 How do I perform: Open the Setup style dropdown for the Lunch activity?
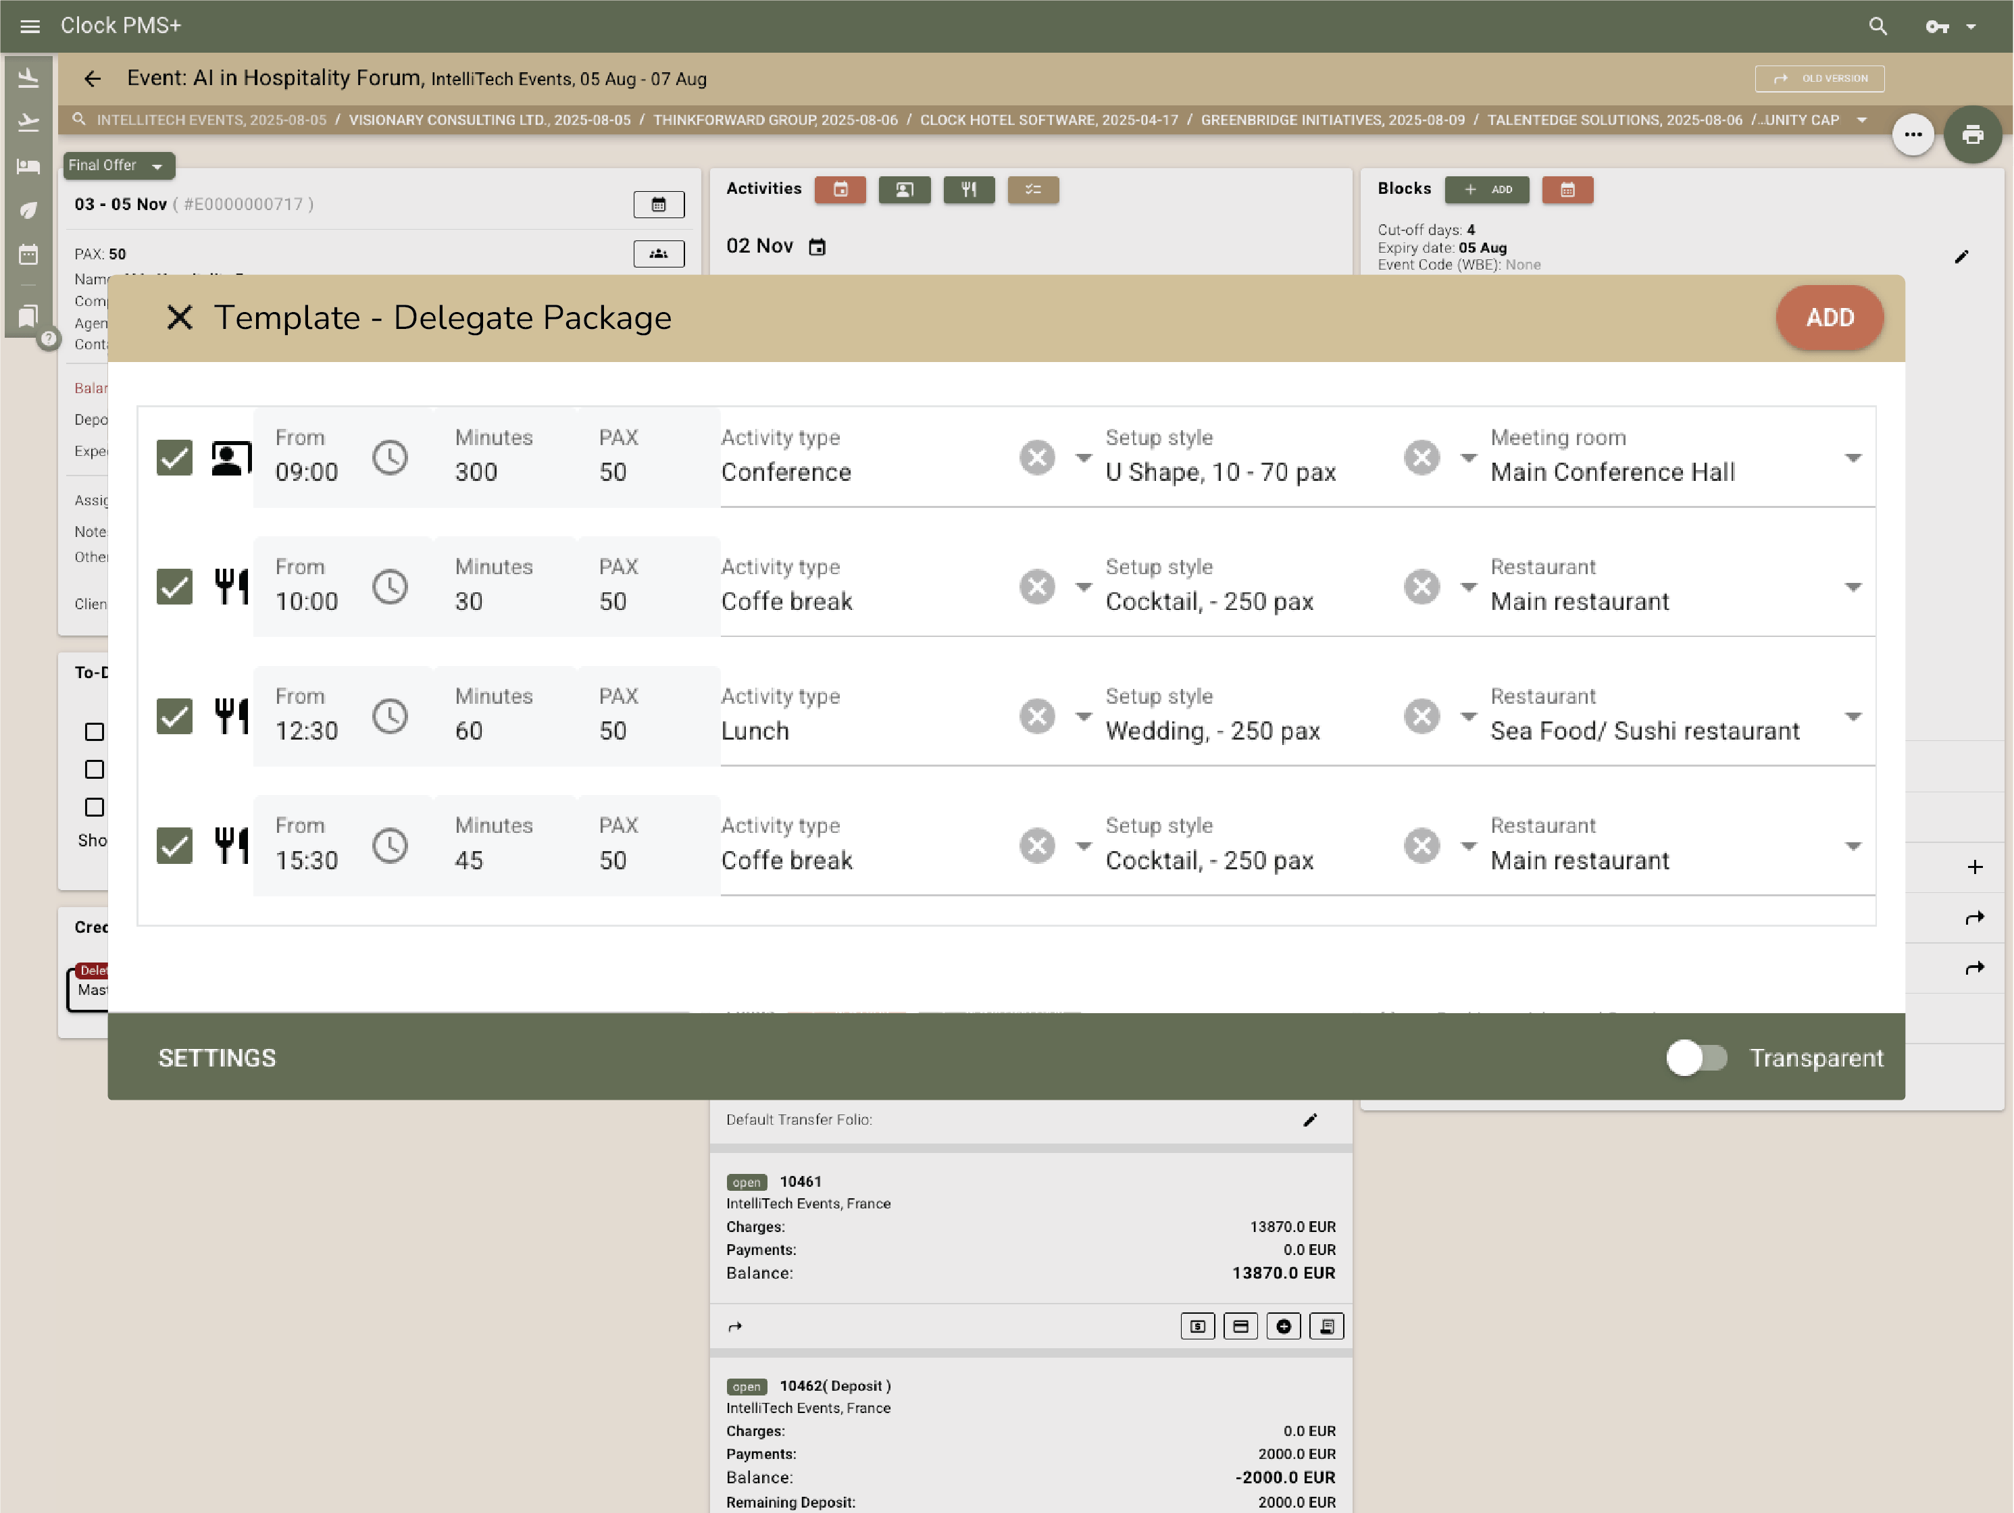pyautogui.click(x=1082, y=717)
